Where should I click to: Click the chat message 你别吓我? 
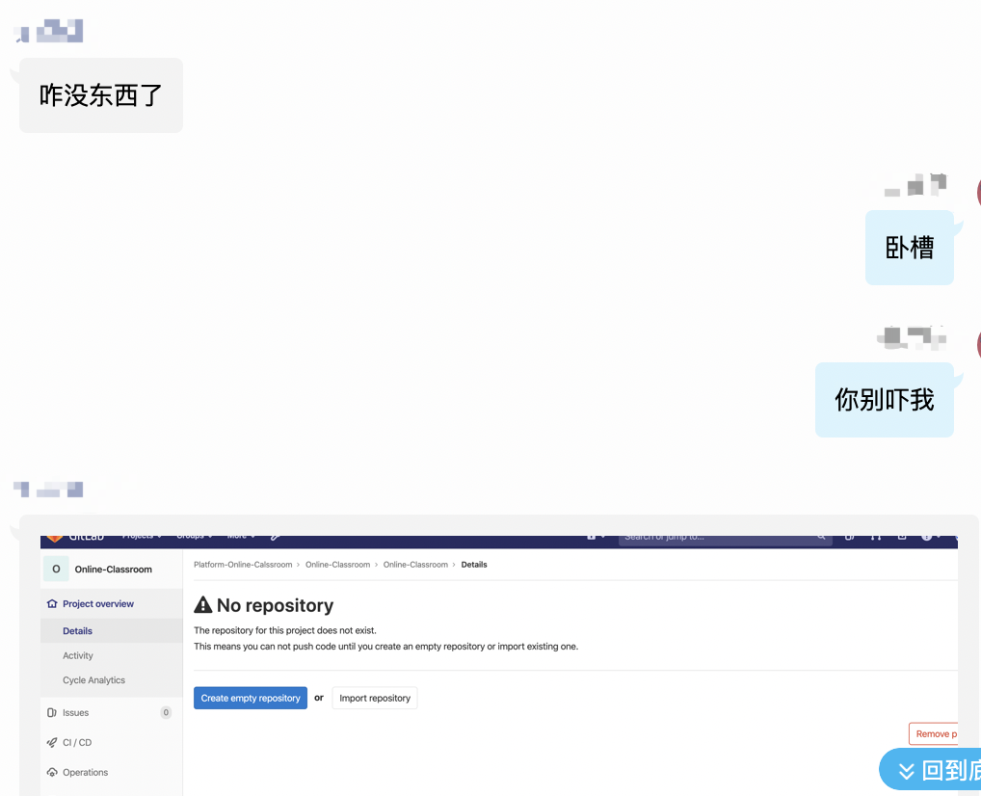(884, 400)
